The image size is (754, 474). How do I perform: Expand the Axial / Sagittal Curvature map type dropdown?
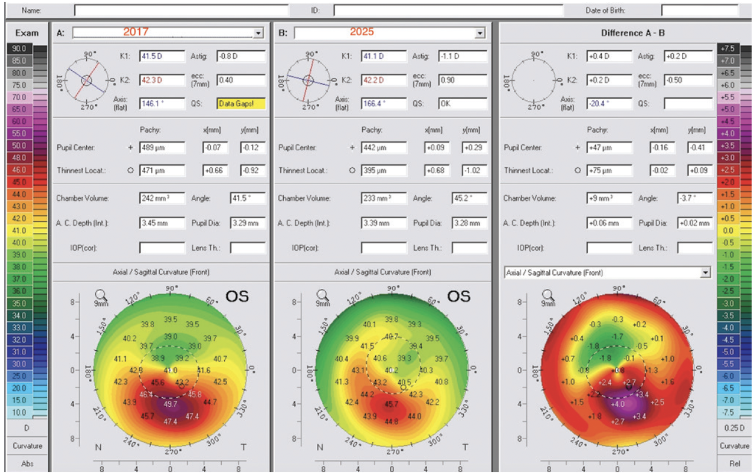pos(704,273)
